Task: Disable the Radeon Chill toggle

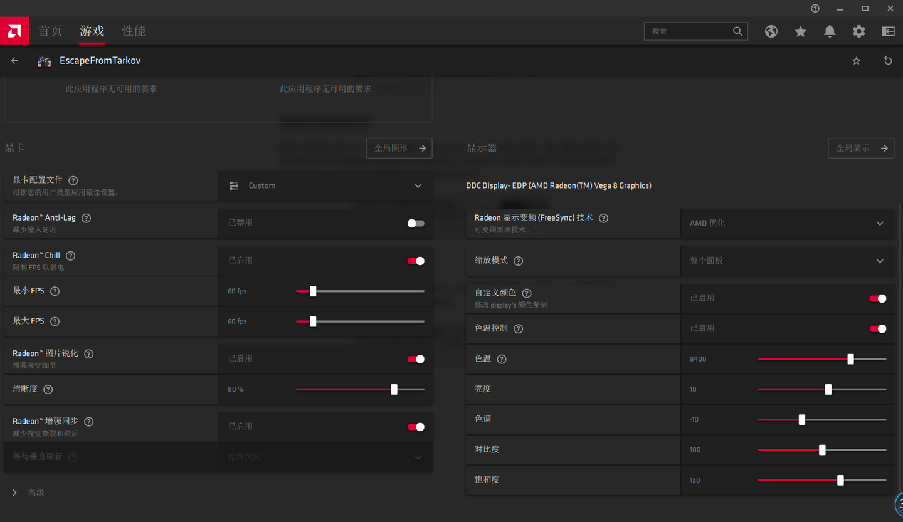Action: tap(416, 261)
